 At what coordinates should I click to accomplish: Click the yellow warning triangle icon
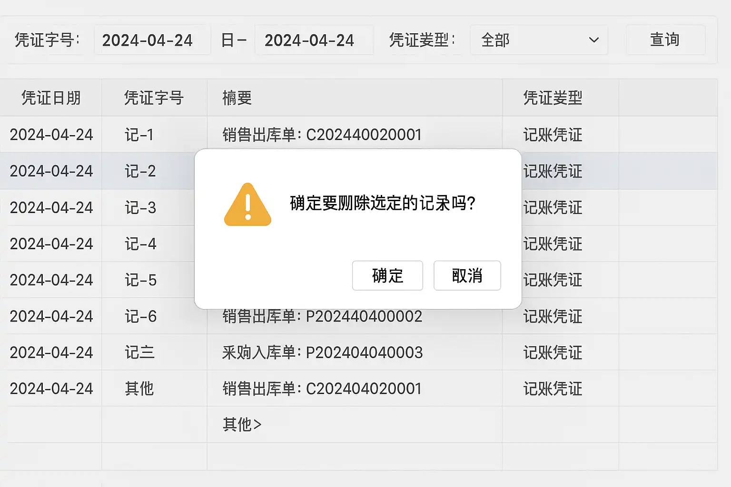(x=247, y=205)
